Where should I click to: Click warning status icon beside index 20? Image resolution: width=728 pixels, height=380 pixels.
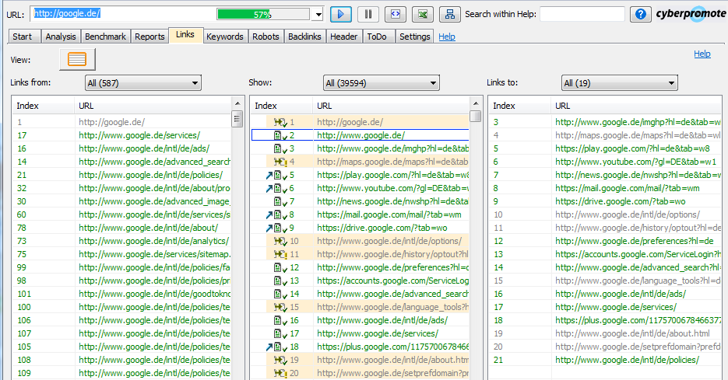[280, 373]
